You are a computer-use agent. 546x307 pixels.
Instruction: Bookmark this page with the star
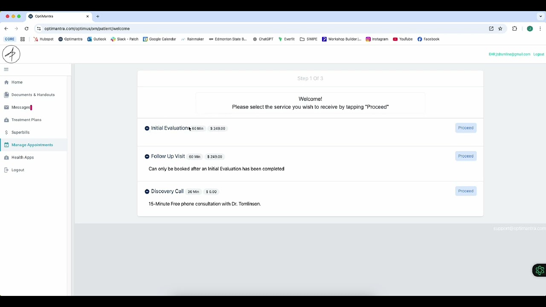[x=500, y=29]
